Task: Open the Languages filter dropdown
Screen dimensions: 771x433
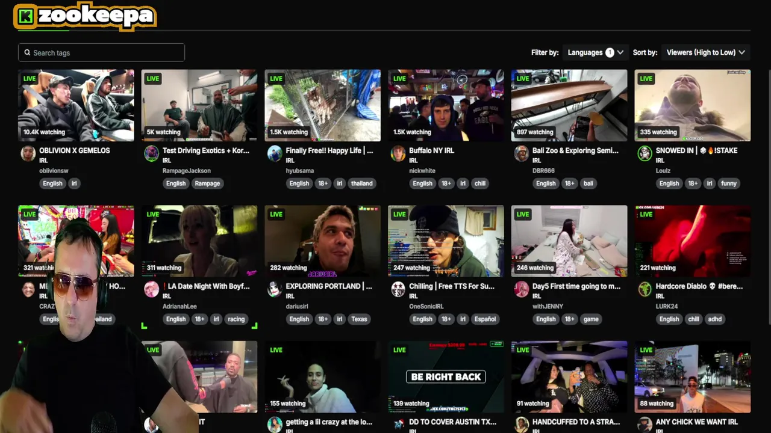Action: (x=595, y=52)
